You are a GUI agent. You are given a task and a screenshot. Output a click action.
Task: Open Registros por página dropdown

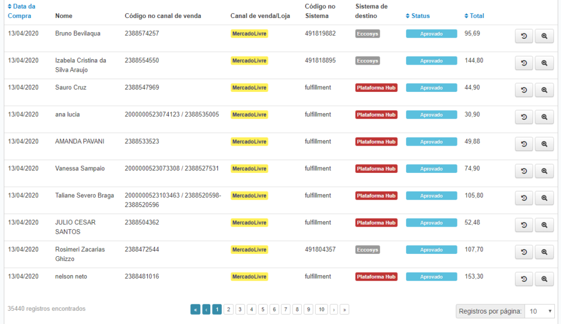tap(539, 311)
